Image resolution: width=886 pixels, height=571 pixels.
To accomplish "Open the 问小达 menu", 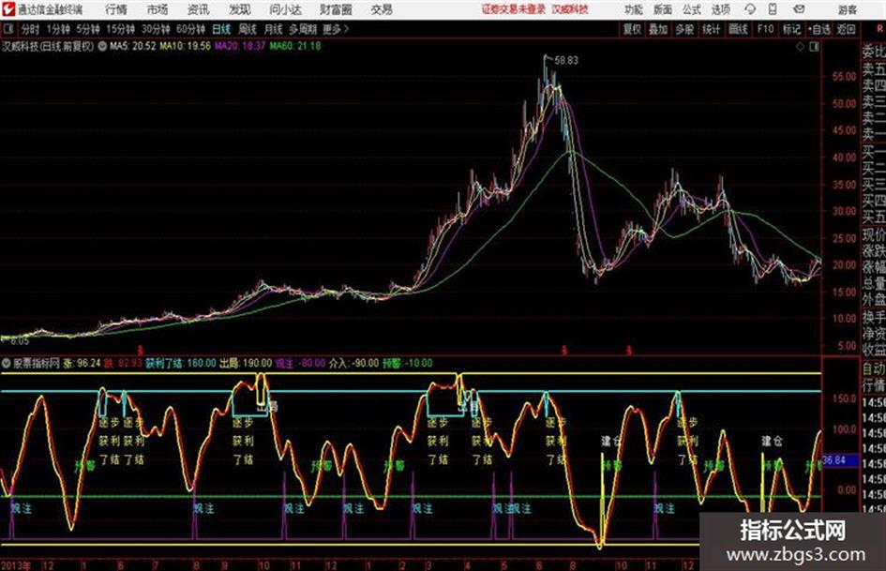I will tap(285, 9).
